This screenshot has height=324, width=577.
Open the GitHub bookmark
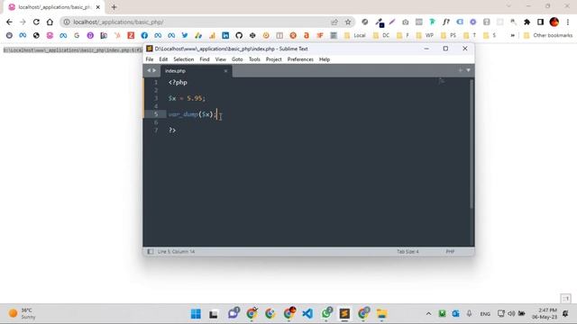(x=239, y=35)
